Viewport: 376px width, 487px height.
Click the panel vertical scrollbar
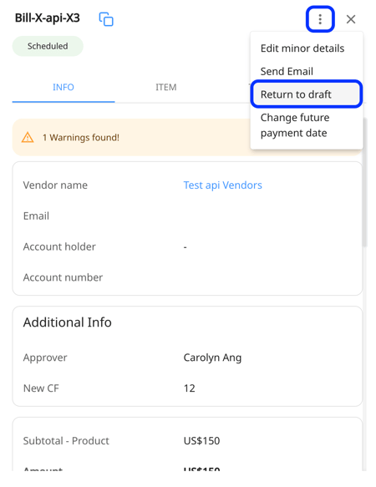click(365, 182)
